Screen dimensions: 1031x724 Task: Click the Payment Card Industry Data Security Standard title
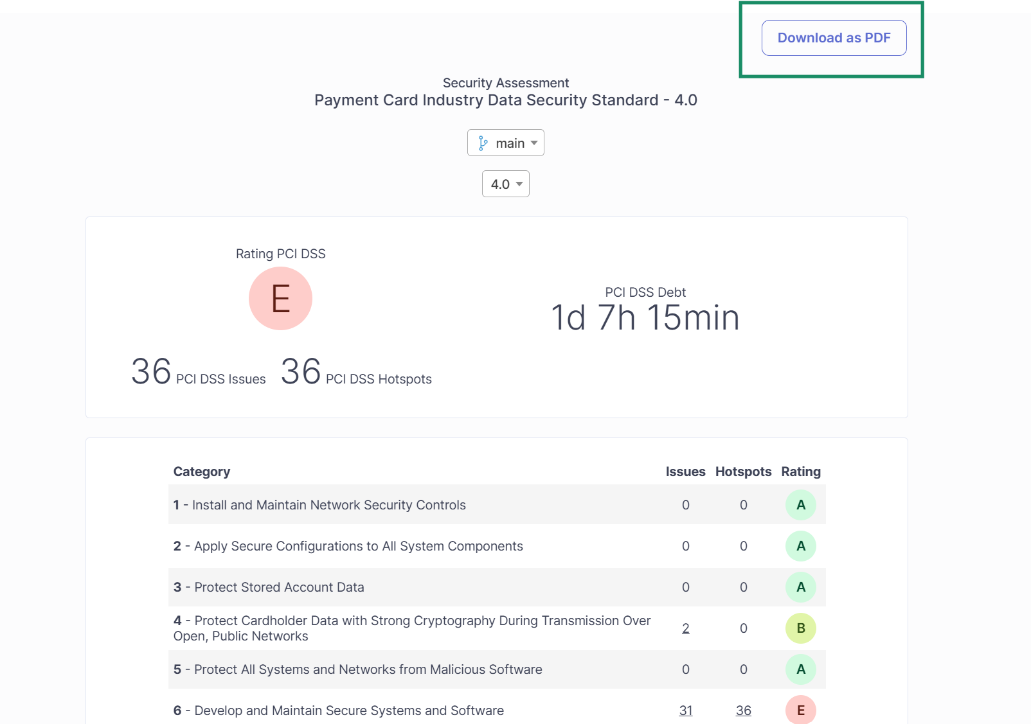tap(506, 100)
